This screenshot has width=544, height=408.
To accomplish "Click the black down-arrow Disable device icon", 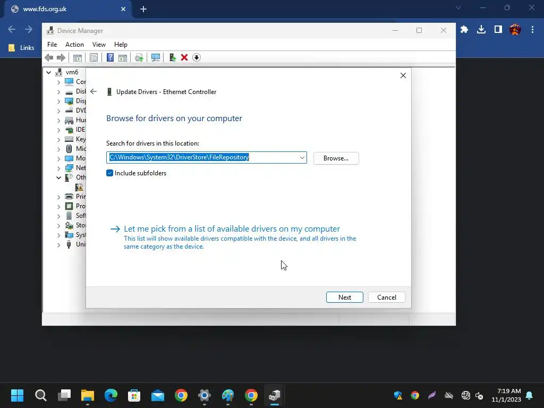I will pyautogui.click(x=197, y=57).
